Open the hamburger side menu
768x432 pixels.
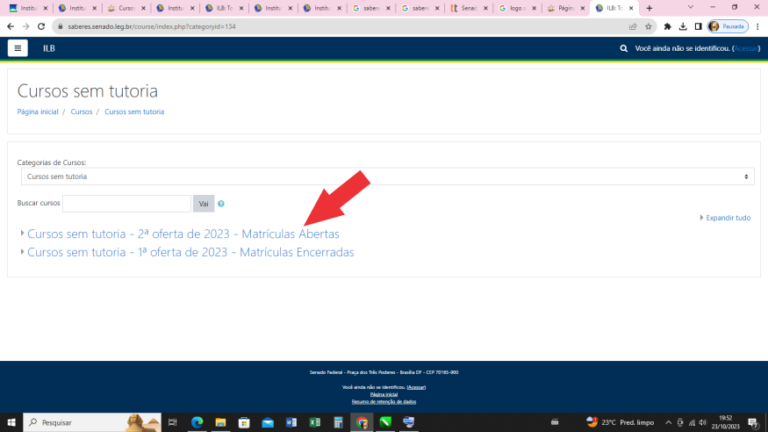coord(18,48)
